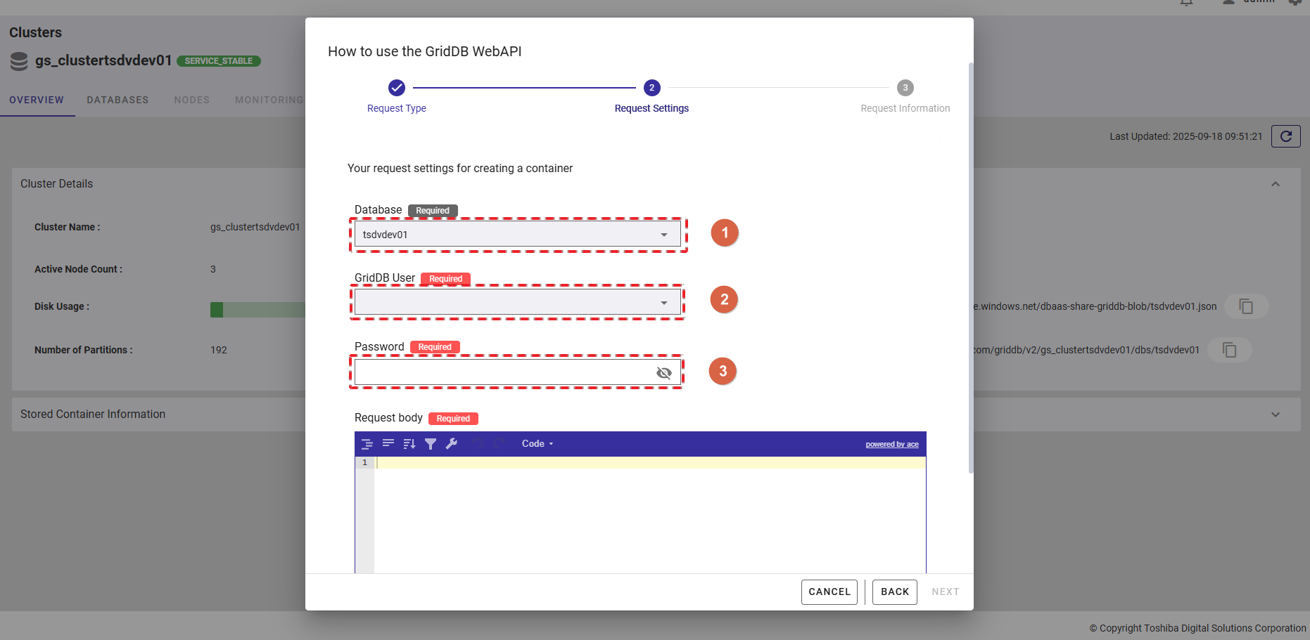Image resolution: width=1310 pixels, height=640 pixels.
Task: Click the refresh icon beside Last Updated
Action: pyautogui.click(x=1285, y=136)
